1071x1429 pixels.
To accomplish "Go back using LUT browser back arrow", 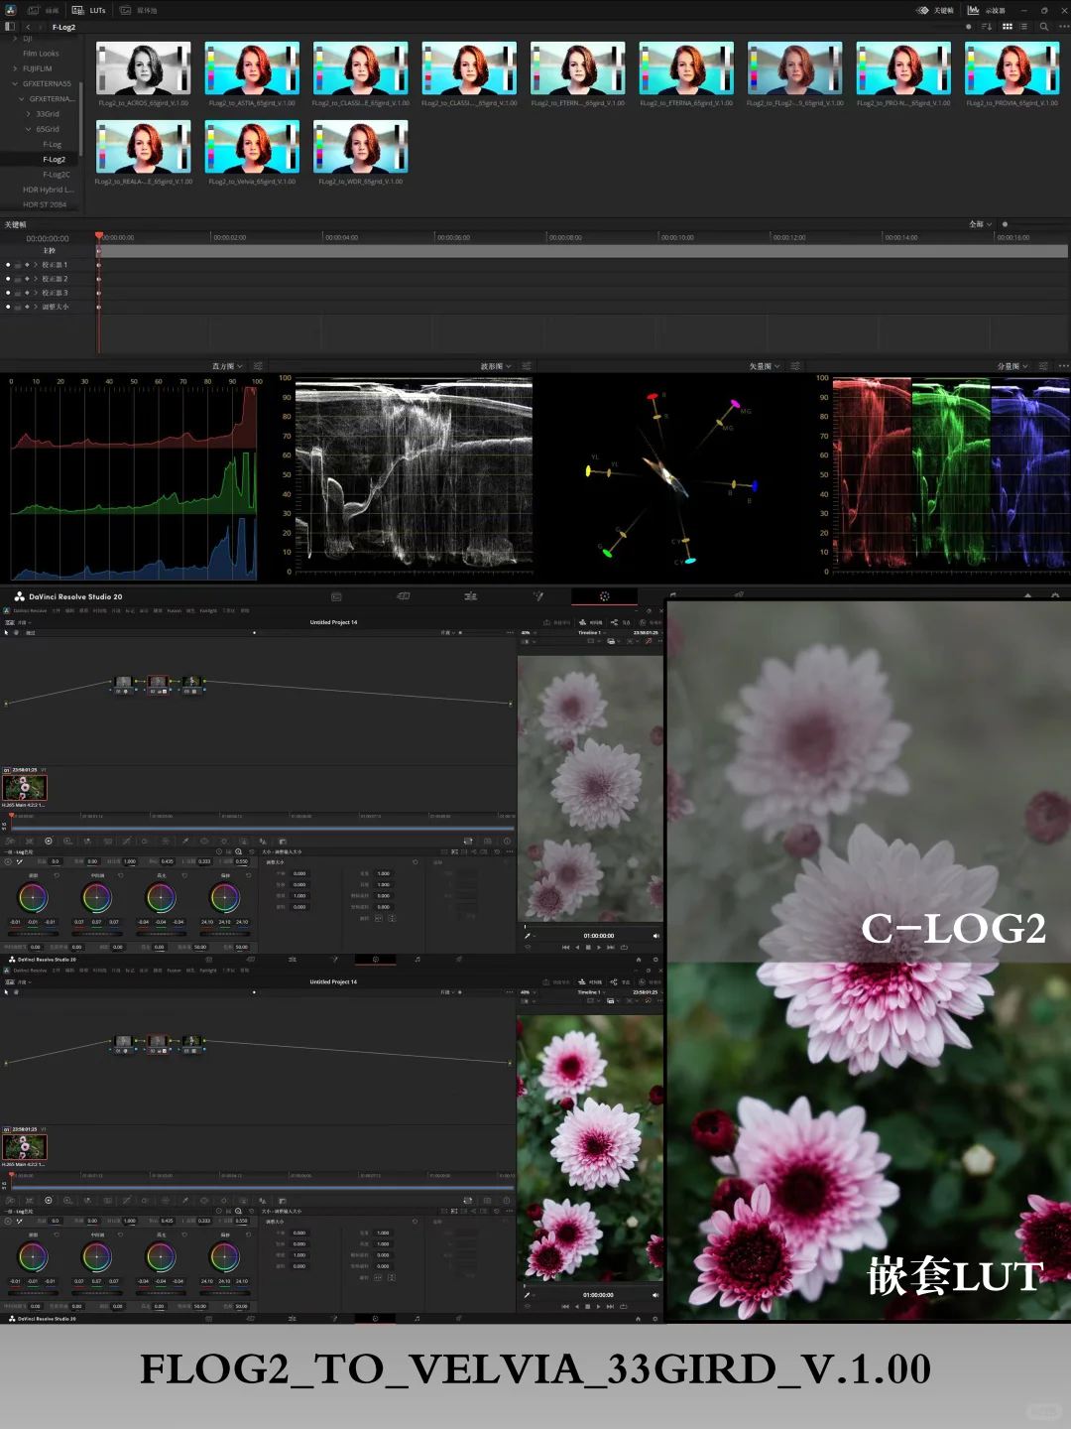I will click(28, 27).
